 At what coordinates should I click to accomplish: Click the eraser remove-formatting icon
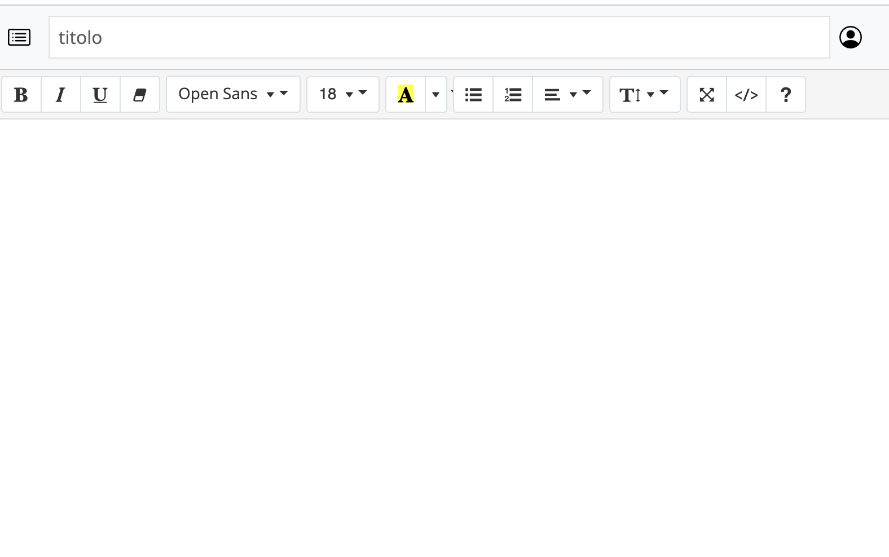click(140, 95)
